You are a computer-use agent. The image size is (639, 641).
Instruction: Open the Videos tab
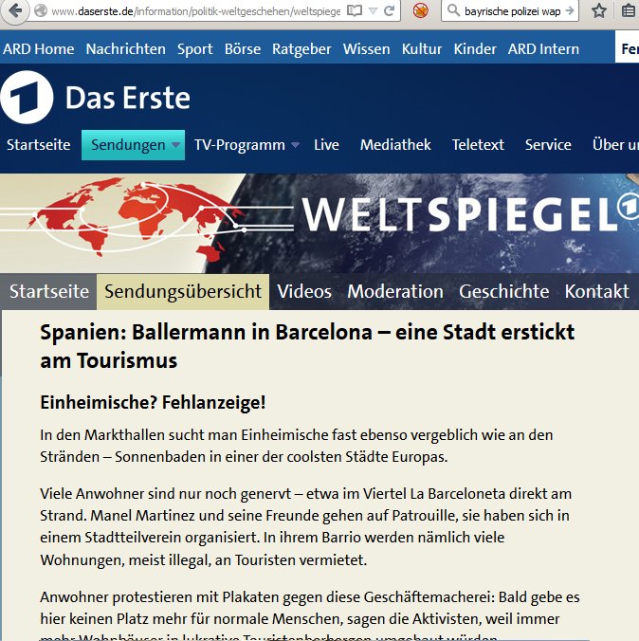tap(304, 291)
